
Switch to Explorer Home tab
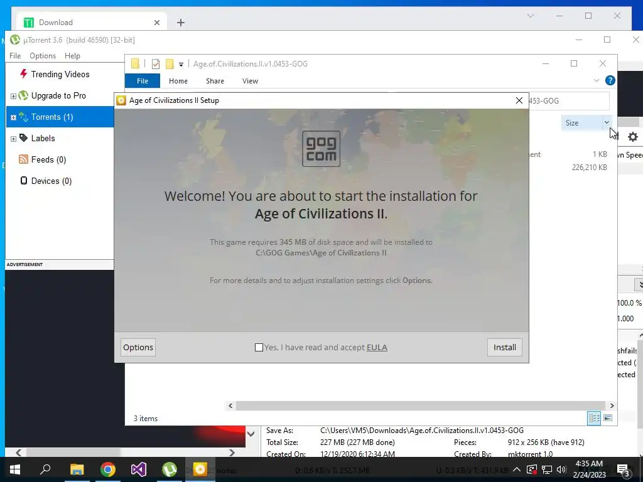click(x=178, y=81)
